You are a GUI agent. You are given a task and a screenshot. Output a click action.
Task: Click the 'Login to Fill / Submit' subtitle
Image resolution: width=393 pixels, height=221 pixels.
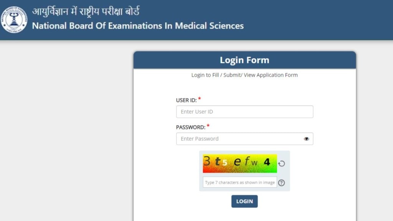(x=244, y=75)
